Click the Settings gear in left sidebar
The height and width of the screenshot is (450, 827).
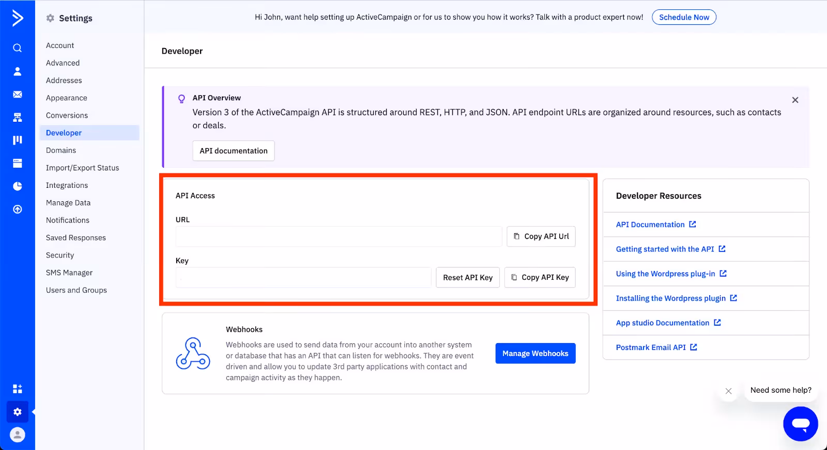(x=18, y=412)
